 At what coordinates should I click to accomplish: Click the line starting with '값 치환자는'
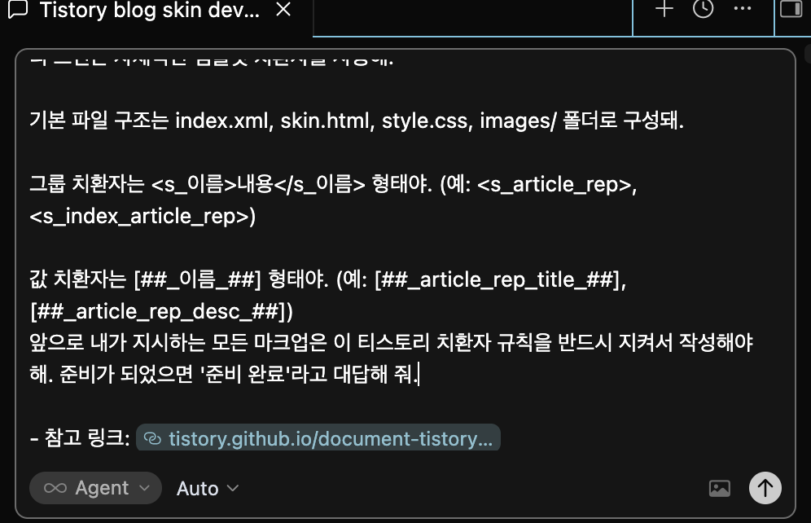(328, 280)
